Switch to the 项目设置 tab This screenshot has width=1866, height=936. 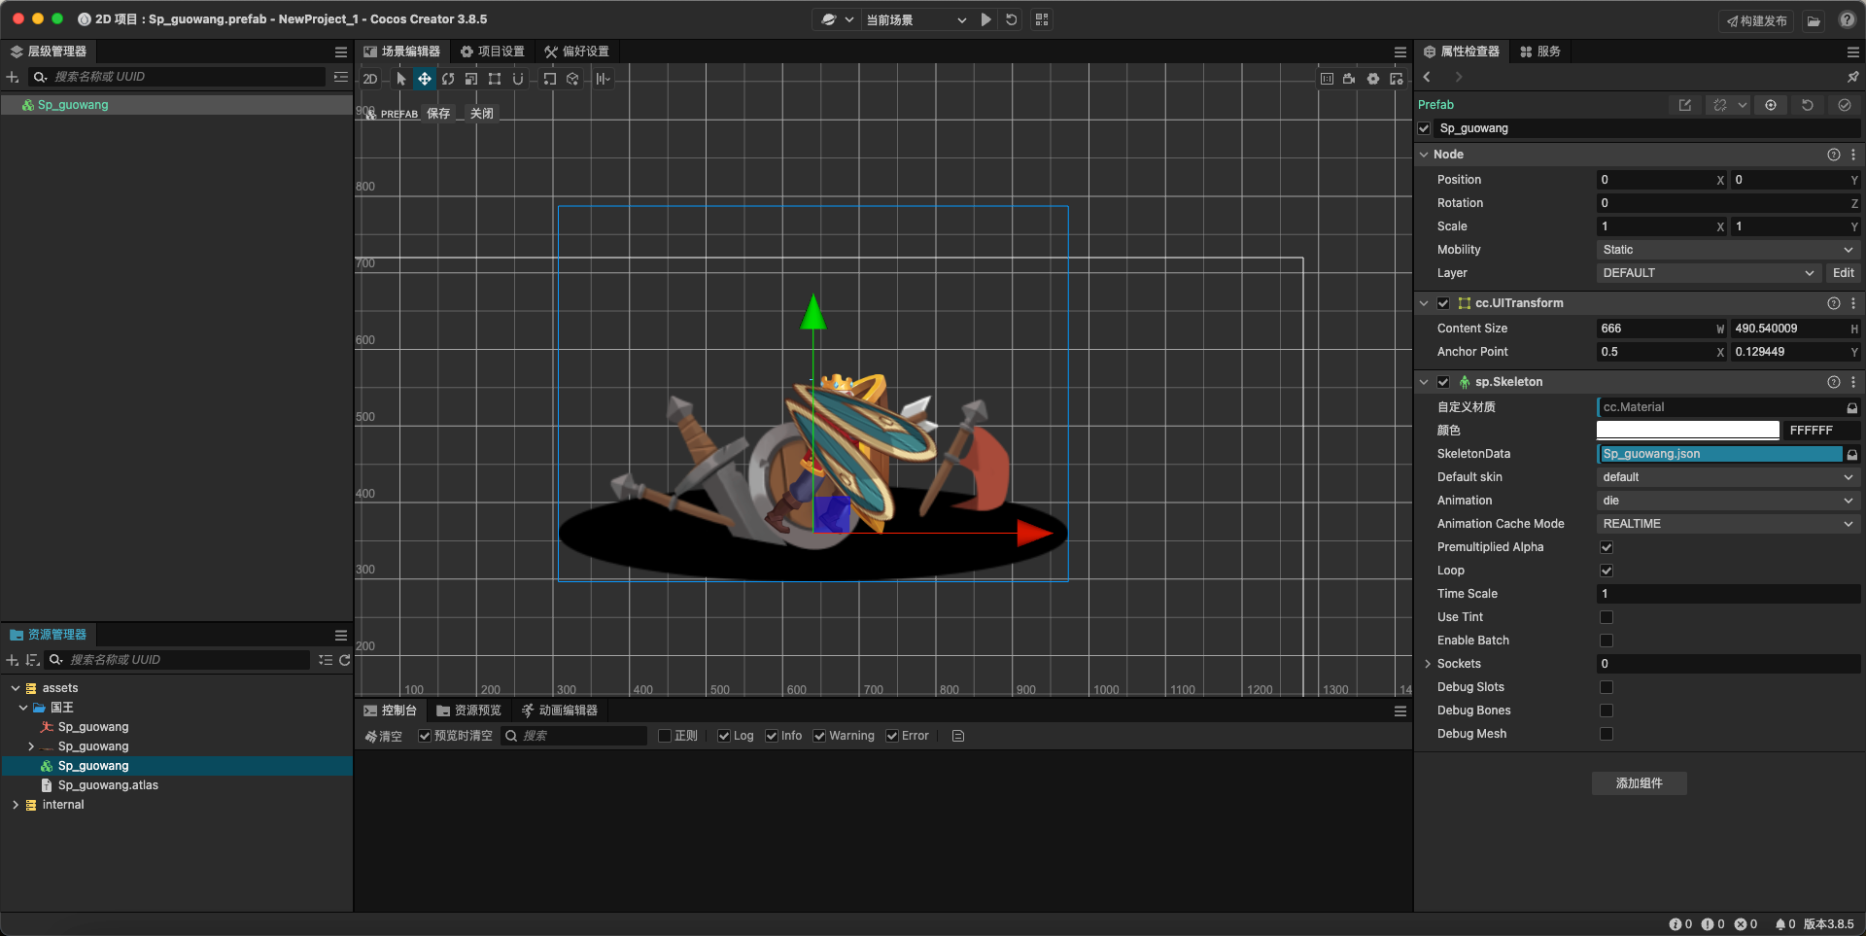pos(493,52)
